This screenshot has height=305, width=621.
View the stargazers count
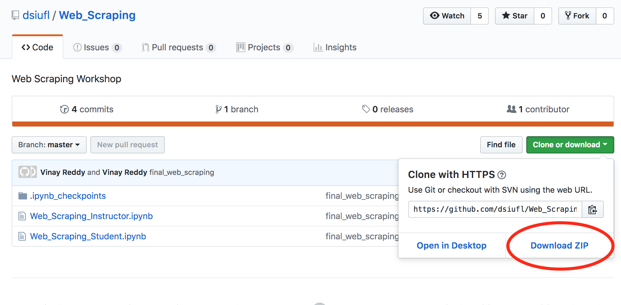(543, 16)
